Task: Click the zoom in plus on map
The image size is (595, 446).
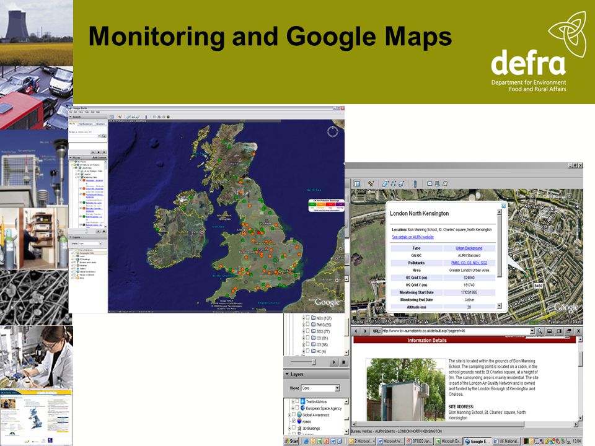Action: pyautogui.click(x=577, y=207)
